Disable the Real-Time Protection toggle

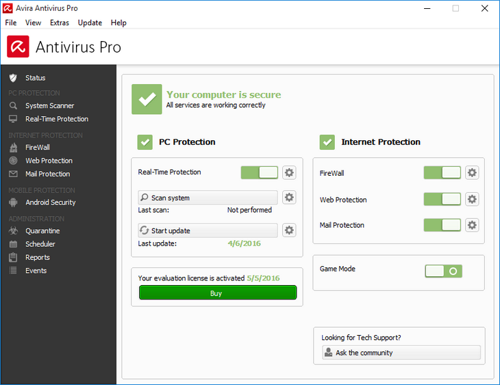click(x=260, y=172)
